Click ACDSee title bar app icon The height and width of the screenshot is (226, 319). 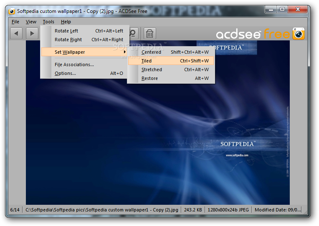(x=12, y=11)
